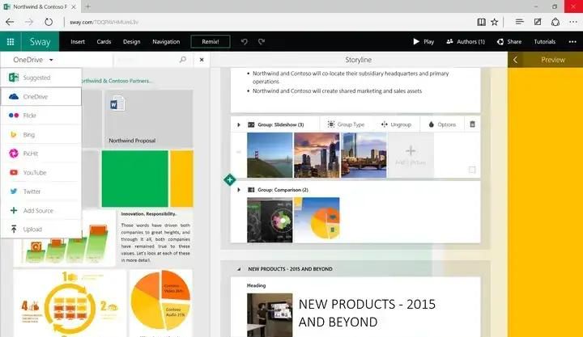Open browser reading view
583x337 pixels.
(481, 22)
